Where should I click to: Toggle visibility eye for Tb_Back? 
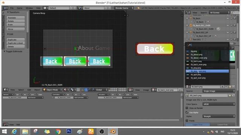pos(227,18)
